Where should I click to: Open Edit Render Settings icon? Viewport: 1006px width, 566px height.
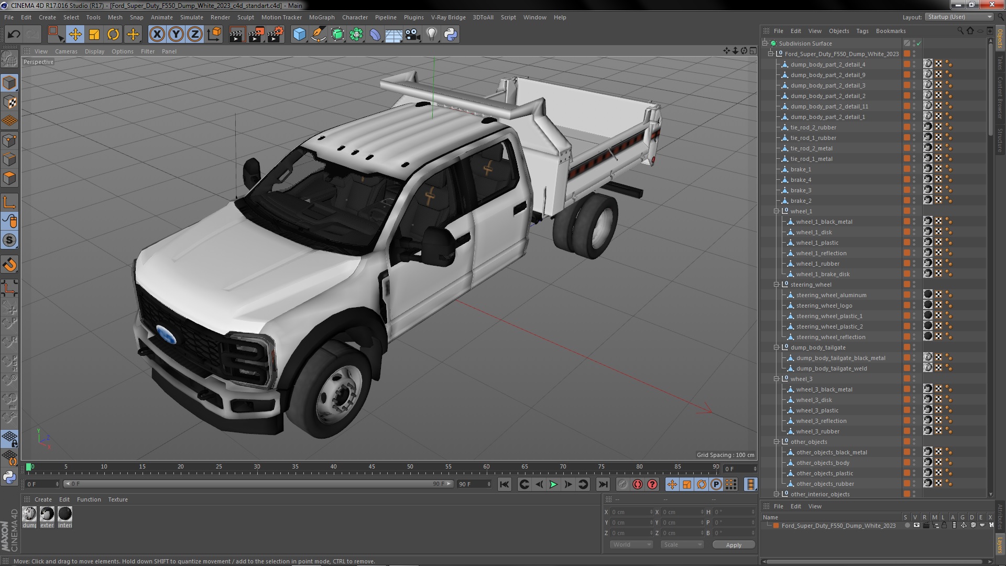click(x=275, y=35)
